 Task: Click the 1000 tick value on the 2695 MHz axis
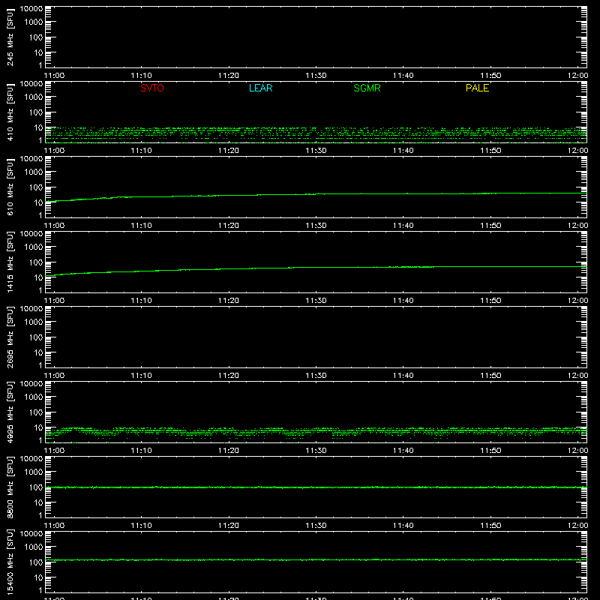pos(34,322)
